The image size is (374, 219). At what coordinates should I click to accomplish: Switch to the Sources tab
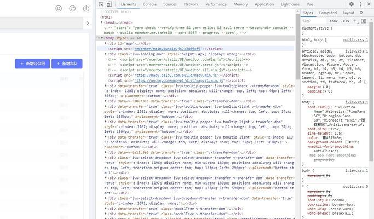pos(170,4)
